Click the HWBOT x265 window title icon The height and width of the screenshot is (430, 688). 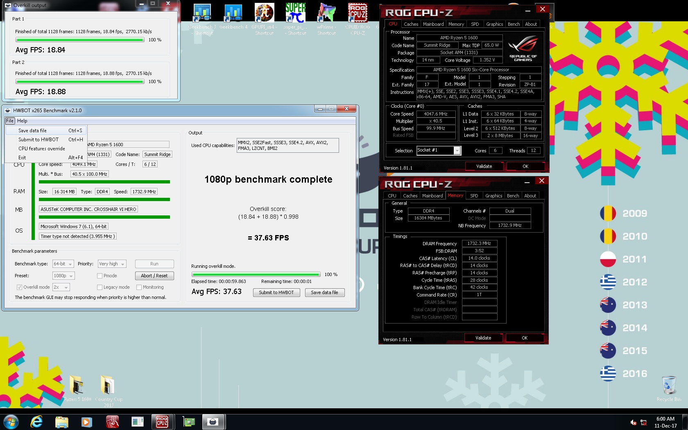[7, 110]
